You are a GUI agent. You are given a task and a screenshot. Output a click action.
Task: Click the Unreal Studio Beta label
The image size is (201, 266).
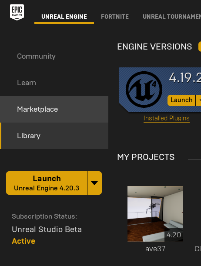(47, 229)
